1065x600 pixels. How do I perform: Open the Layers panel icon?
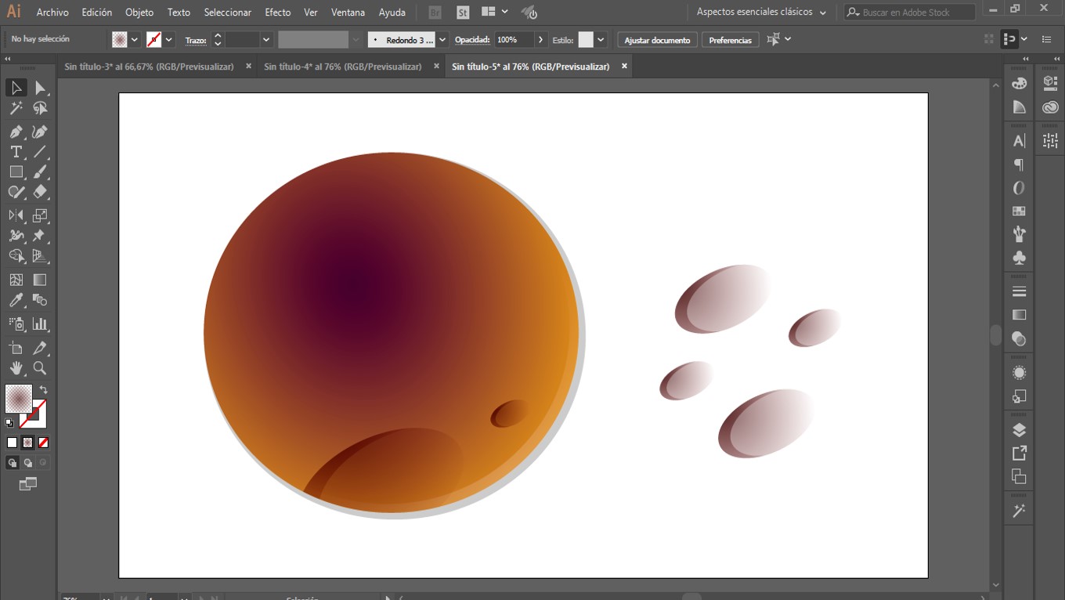[1019, 430]
